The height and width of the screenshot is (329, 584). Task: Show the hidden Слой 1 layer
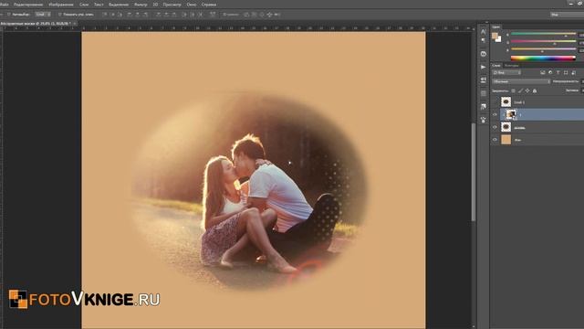coord(495,101)
